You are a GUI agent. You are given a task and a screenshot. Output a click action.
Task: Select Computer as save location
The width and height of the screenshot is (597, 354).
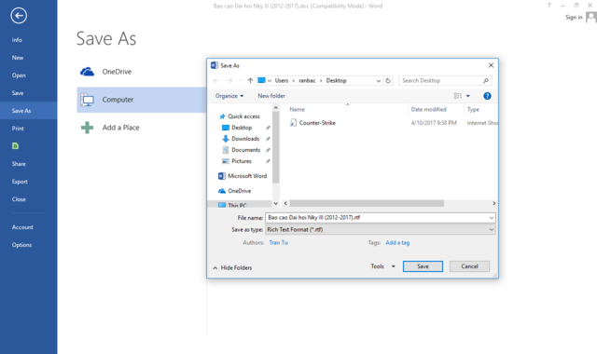click(142, 100)
